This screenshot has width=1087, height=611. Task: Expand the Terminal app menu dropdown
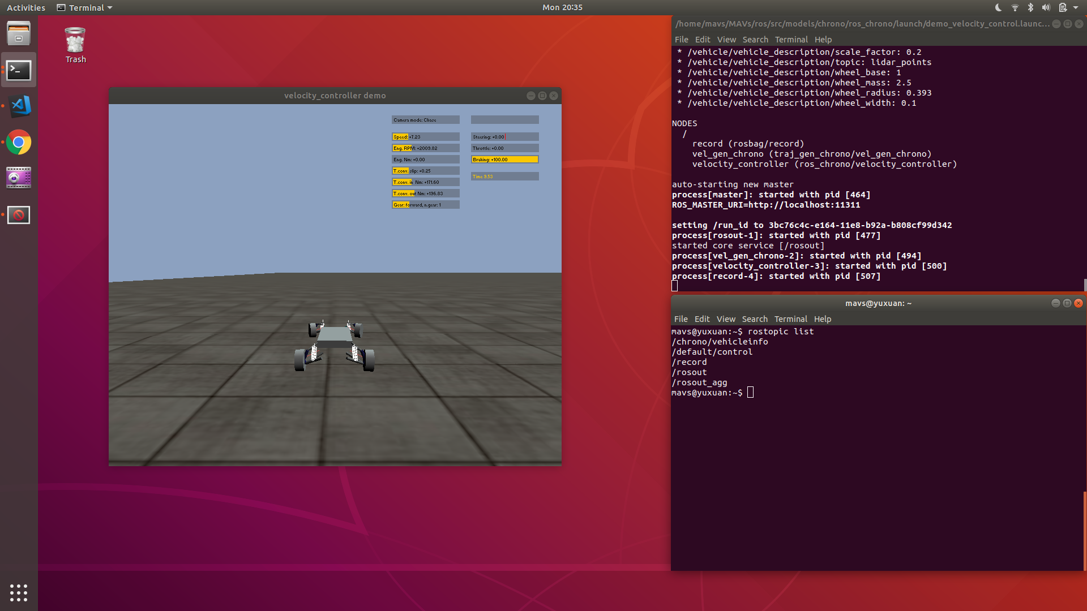85,7
